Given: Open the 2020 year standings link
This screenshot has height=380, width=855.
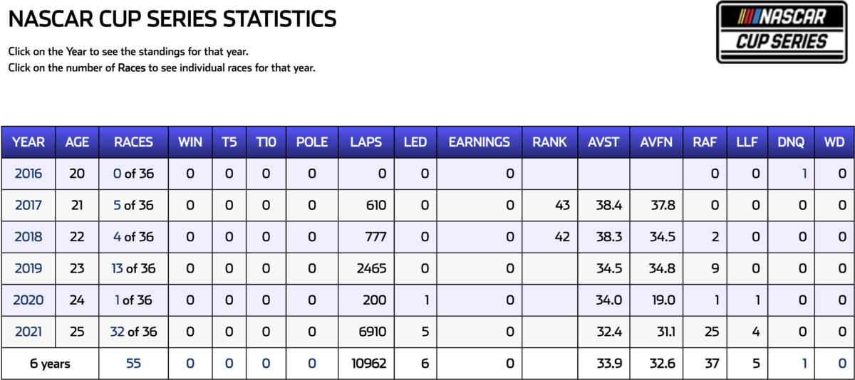Looking at the screenshot, I should (x=28, y=300).
